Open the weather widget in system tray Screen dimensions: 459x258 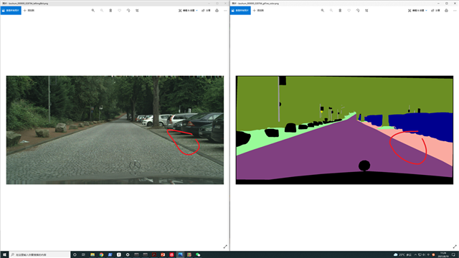[402, 255]
